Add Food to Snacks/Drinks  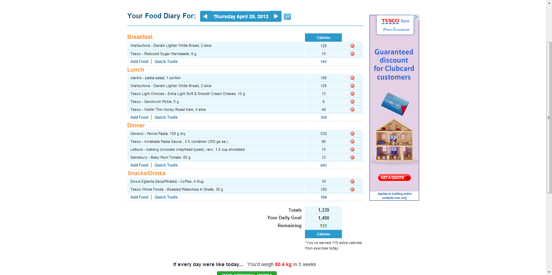pyautogui.click(x=139, y=197)
